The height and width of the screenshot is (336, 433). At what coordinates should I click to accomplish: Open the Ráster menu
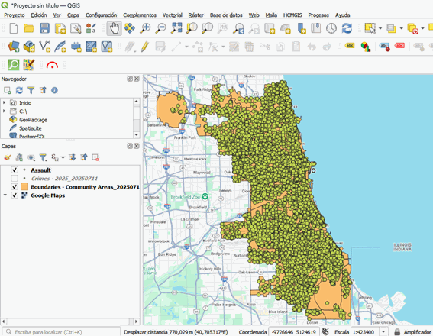[196, 15]
